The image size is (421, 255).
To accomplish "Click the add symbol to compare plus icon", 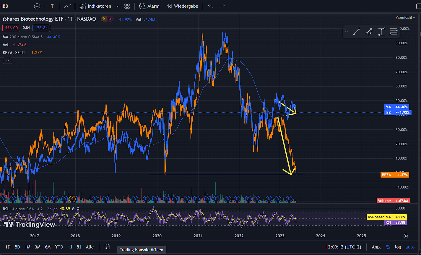I will [37, 6].
